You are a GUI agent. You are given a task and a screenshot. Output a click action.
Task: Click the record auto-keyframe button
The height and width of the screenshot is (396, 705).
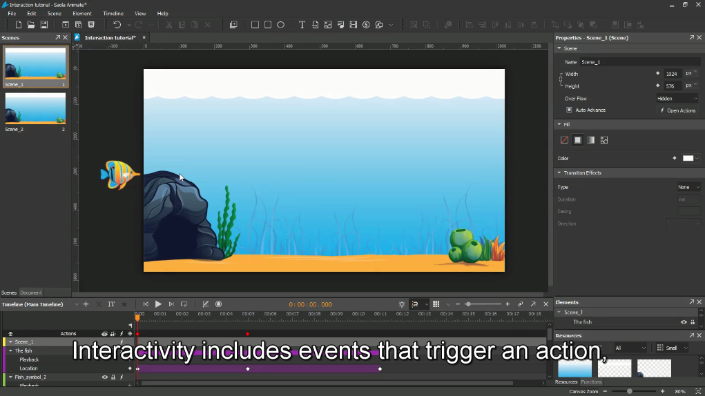tap(218, 304)
